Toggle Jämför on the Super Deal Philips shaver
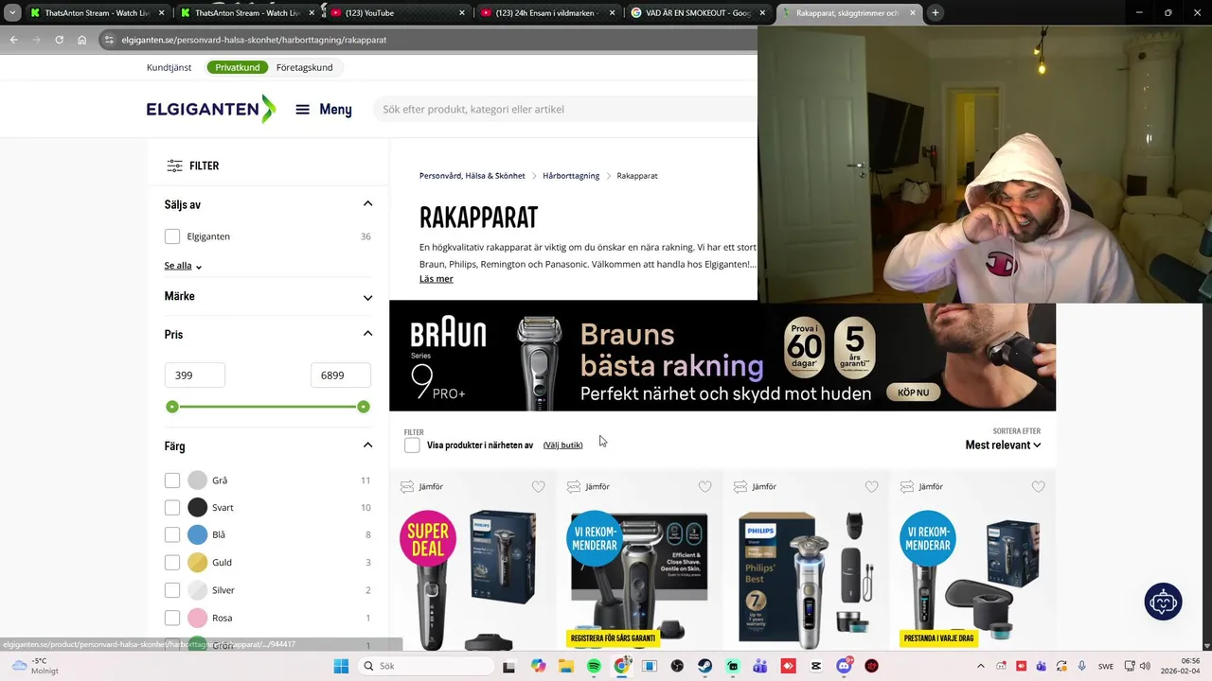 click(421, 486)
